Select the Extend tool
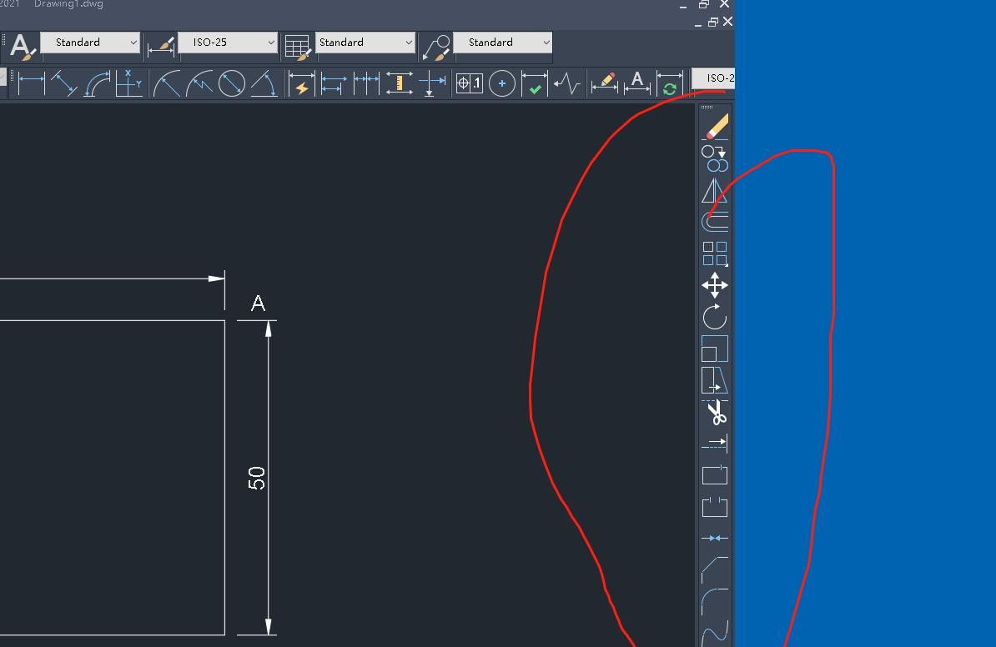The width and height of the screenshot is (996, 647). pos(715,444)
